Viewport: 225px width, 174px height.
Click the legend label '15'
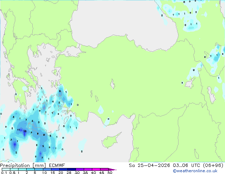53,173
